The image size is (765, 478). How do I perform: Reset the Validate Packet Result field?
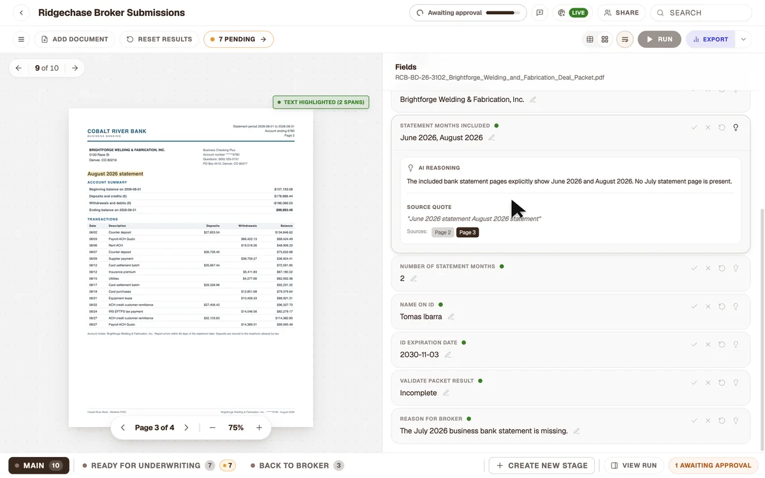[722, 383]
